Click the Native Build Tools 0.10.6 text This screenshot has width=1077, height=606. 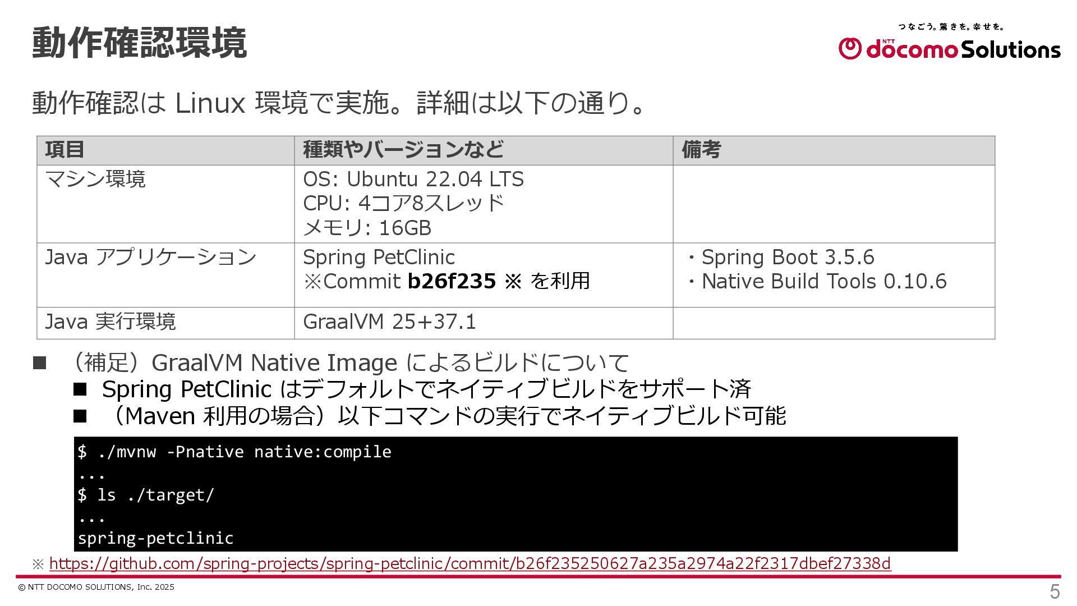[x=823, y=281]
